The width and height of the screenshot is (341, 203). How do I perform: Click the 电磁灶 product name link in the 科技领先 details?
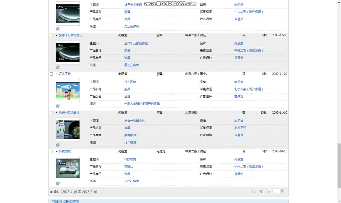129,166
